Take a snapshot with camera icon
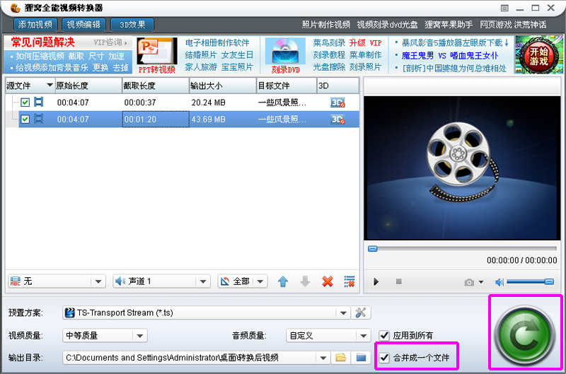Screen dimensions: 566x374 click(x=469, y=282)
